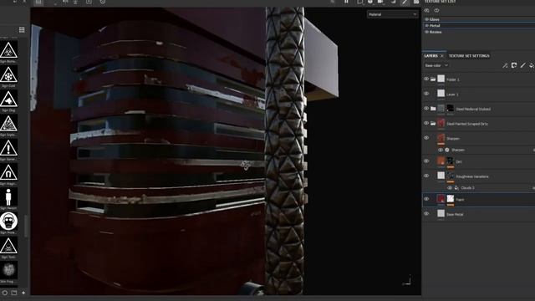
Task: Select the Layer 1 layer name
Action: pyautogui.click(x=452, y=94)
